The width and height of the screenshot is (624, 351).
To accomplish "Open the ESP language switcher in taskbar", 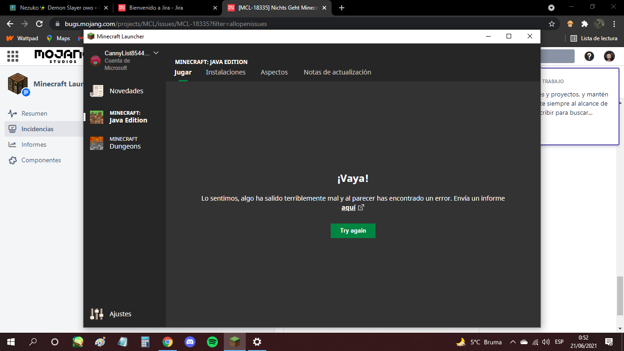I will coord(559,342).
